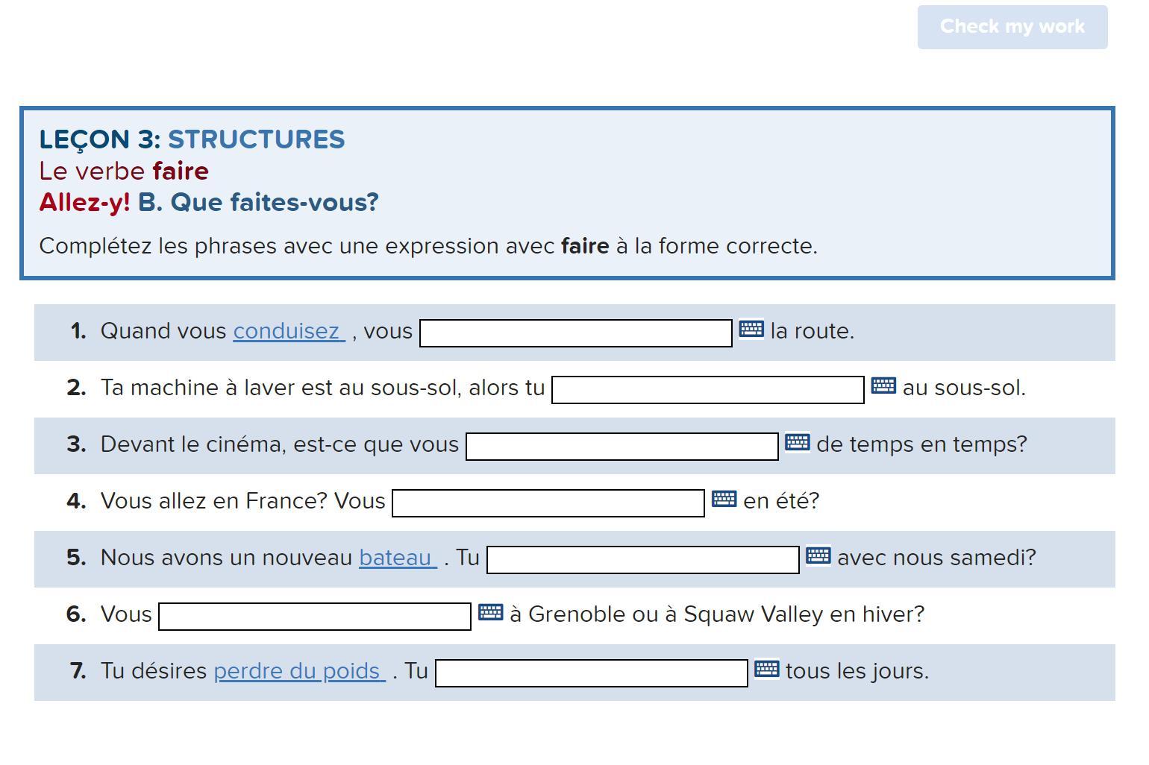Select answer field before 'tous les jours'

[591, 673]
